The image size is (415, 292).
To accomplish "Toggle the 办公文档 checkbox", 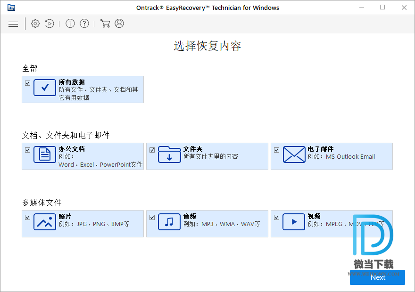I will tap(27, 150).
